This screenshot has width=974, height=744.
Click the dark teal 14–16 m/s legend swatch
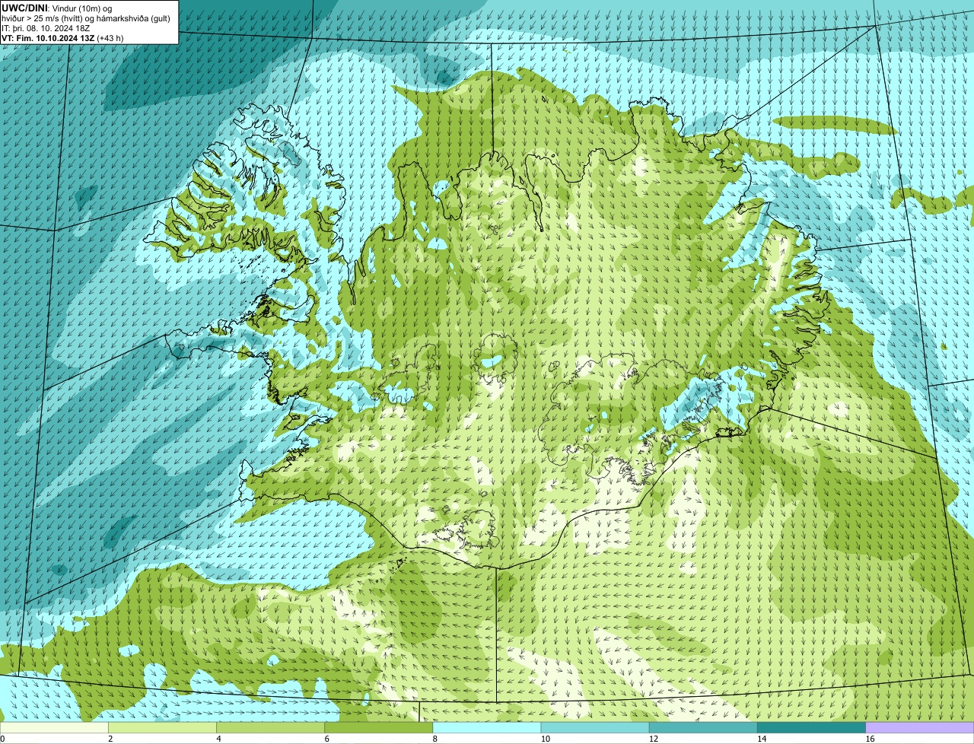coord(812,727)
